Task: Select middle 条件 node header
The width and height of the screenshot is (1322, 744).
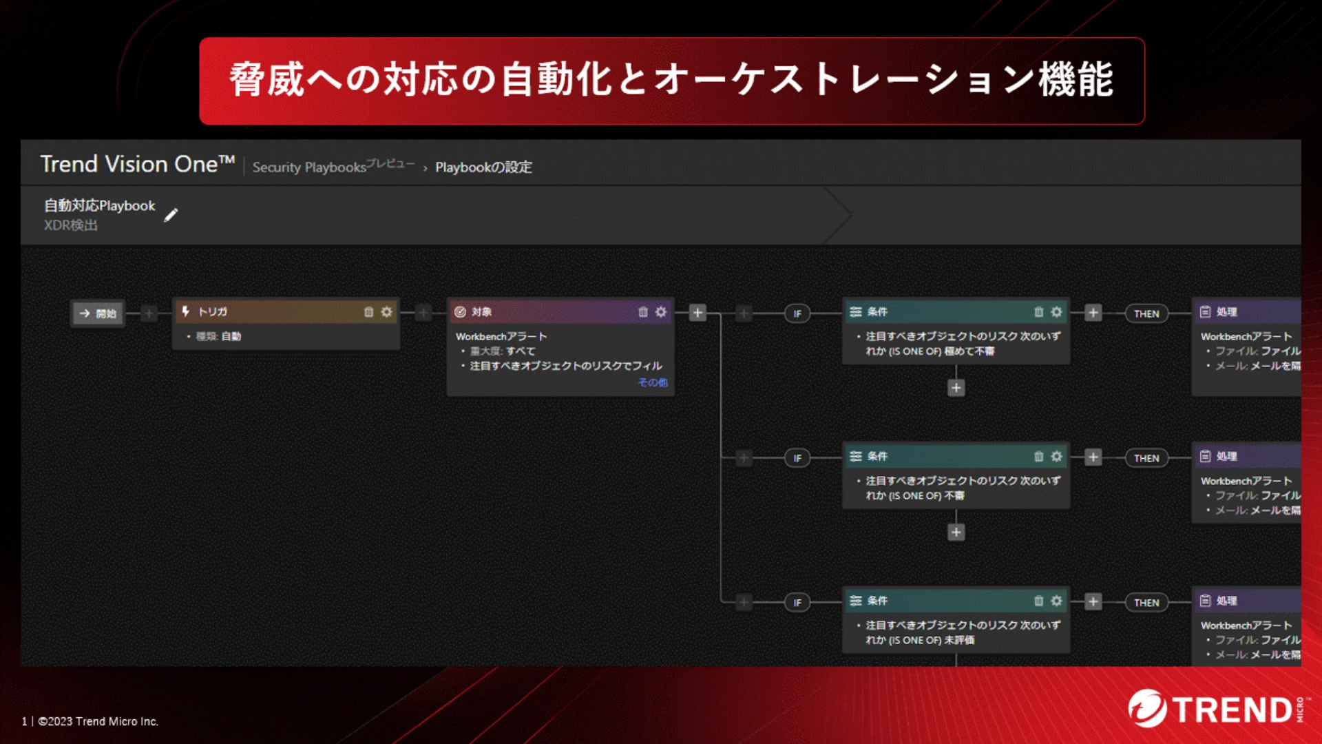Action: [956, 457]
